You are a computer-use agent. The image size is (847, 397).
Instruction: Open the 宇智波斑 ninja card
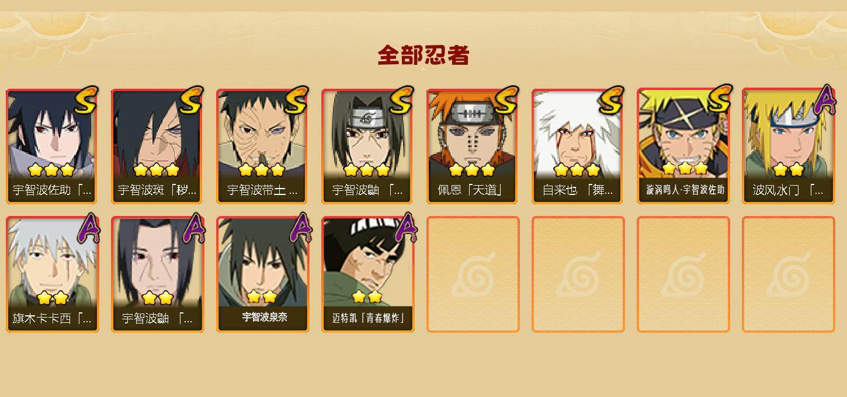[x=158, y=146]
